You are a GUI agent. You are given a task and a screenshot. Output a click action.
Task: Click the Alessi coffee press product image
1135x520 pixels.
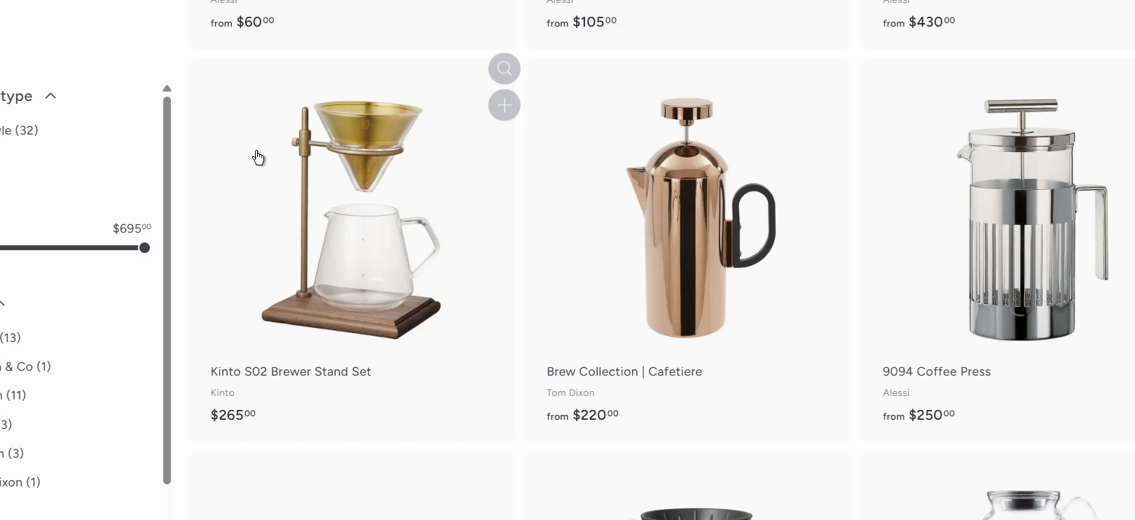pos(1032,219)
